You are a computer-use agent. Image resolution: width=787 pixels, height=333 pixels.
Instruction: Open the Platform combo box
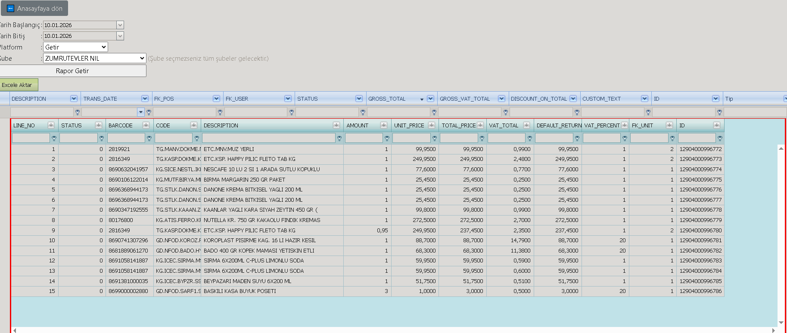click(x=75, y=47)
